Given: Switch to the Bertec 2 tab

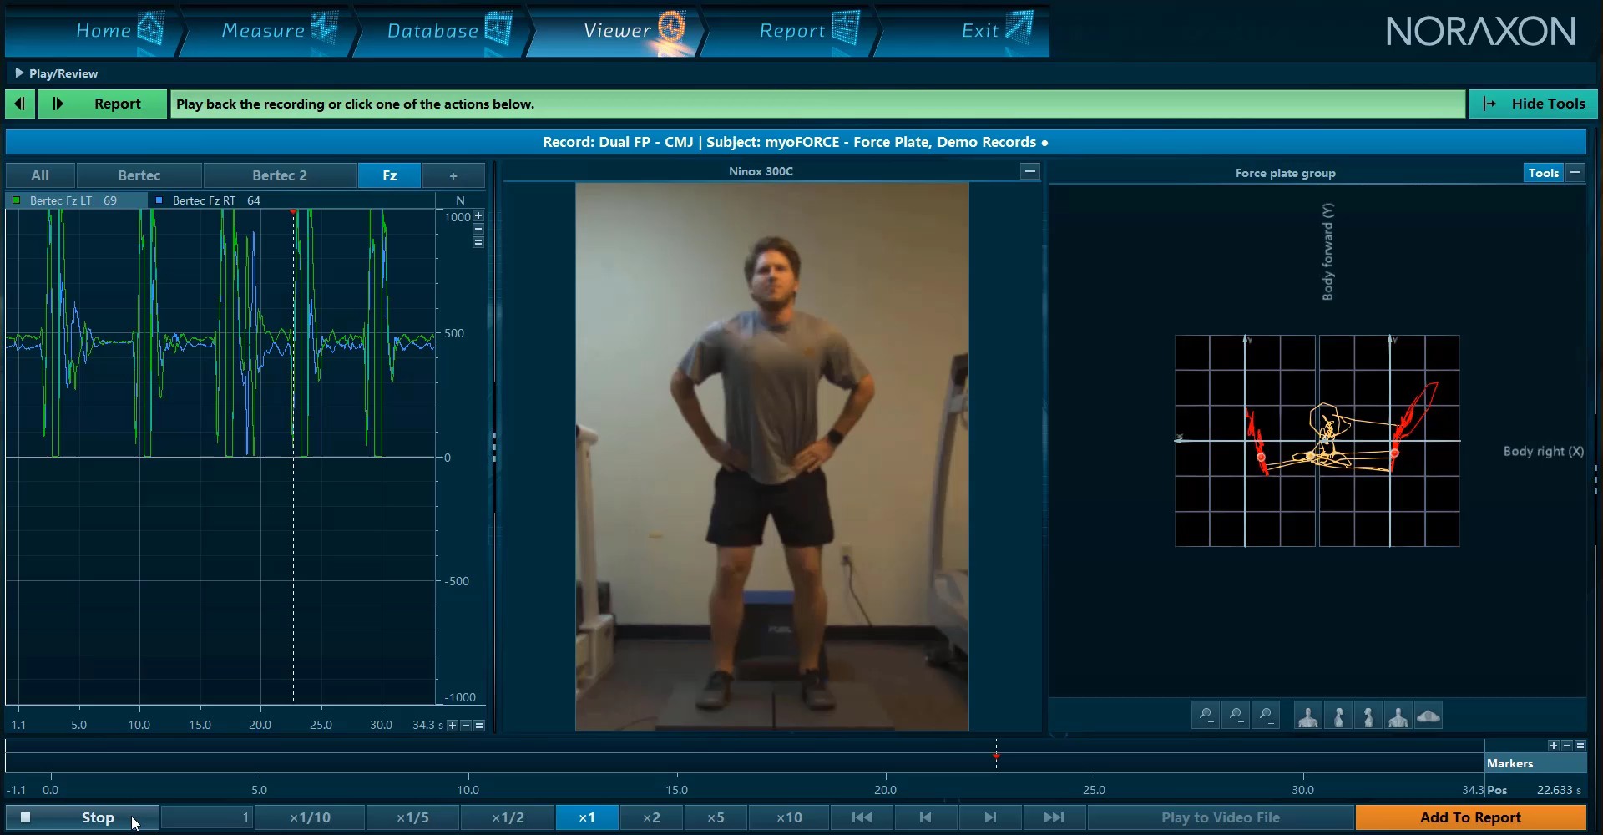Looking at the screenshot, I should 279,175.
